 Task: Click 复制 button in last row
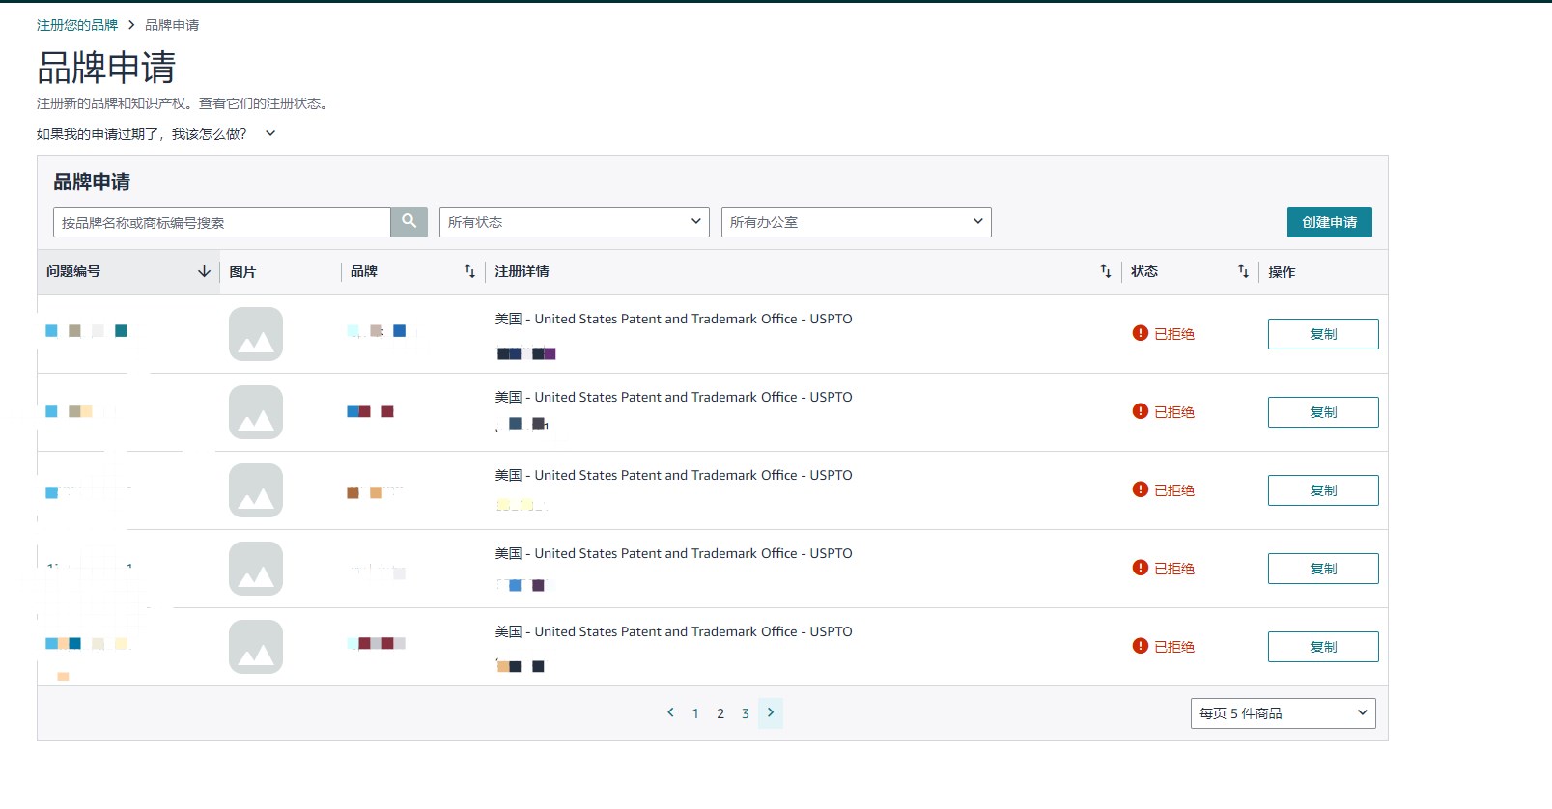coord(1322,647)
